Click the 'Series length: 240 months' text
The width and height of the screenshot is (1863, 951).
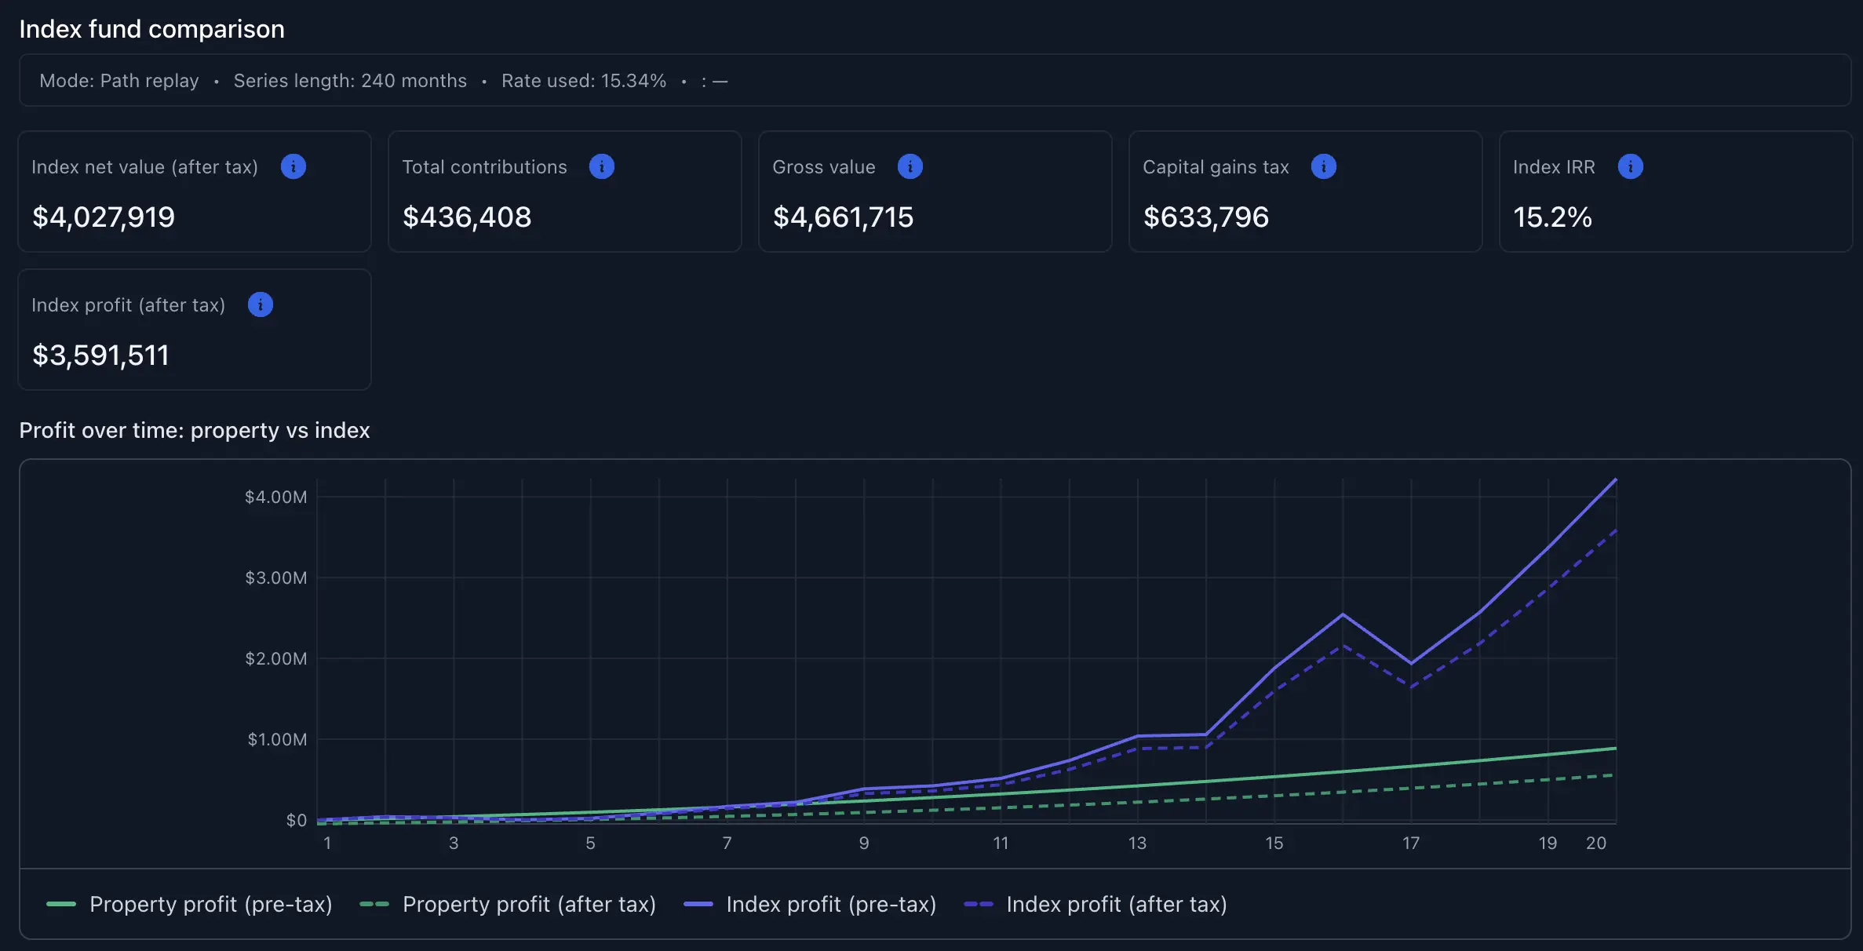350,81
